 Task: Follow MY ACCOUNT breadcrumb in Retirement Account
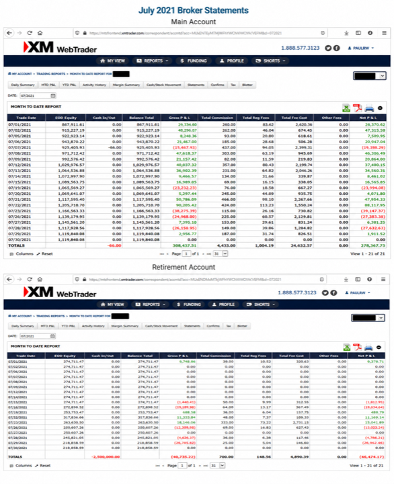pos(20,316)
